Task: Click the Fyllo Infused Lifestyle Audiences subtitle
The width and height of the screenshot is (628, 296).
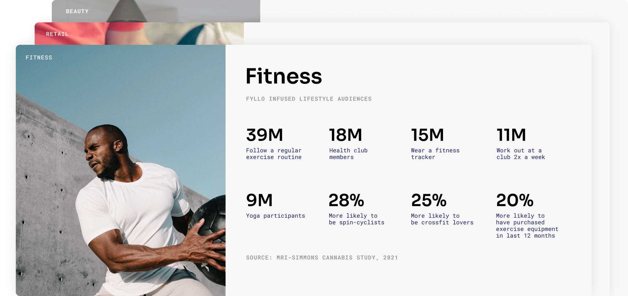Action: click(309, 99)
